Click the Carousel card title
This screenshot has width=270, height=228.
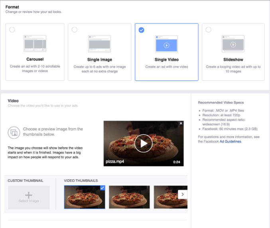35,59
